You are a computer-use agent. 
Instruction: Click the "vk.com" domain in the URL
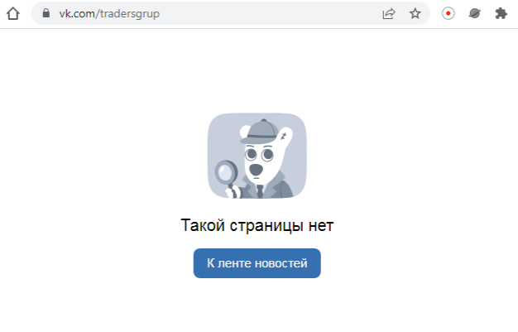[77, 13]
